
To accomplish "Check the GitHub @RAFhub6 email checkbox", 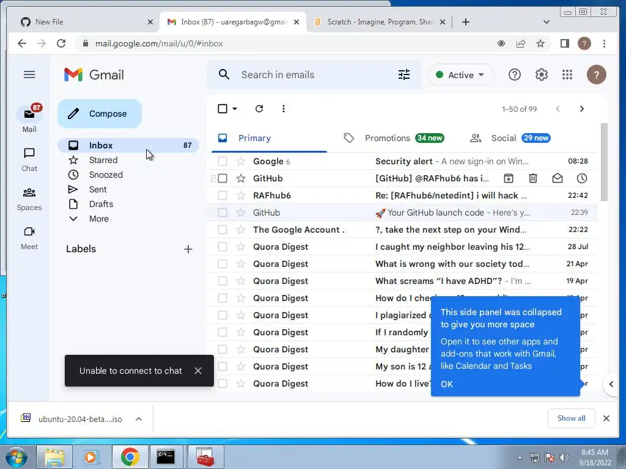I will [223, 178].
